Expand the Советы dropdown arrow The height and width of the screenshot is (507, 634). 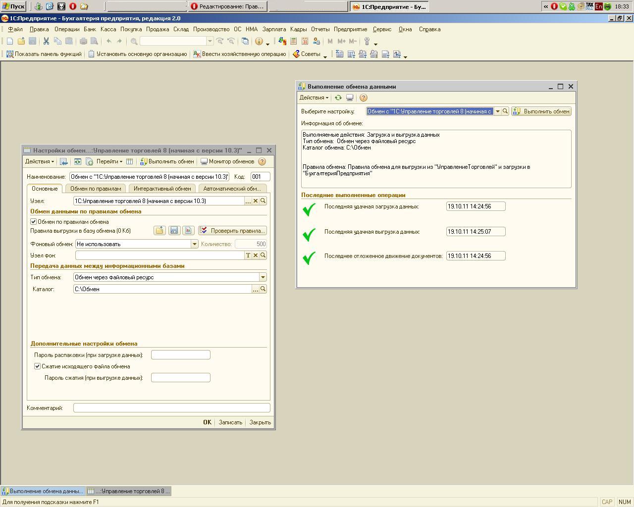[325, 56]
